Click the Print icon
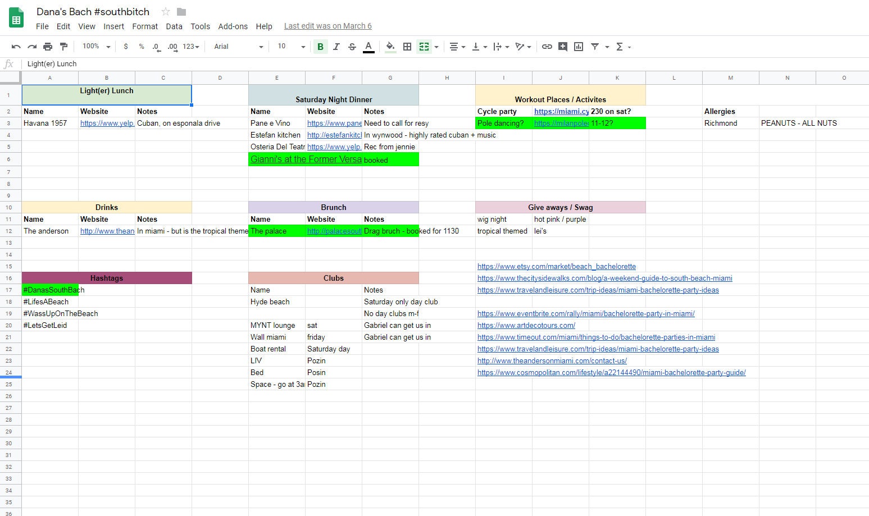The height and width of the screenshot is (516, 869). pos(48,47)
